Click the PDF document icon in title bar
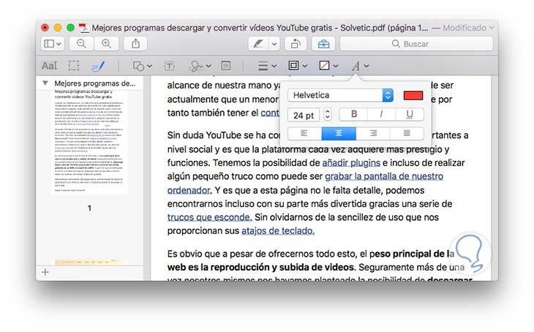534x332 pixels. click(83, 28)
